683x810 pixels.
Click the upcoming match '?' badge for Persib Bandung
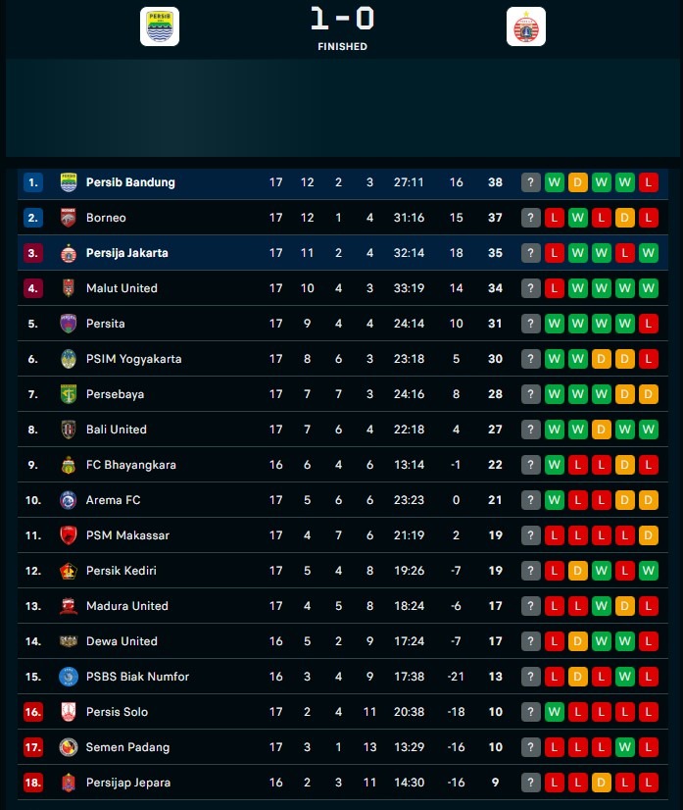point(531,182)
